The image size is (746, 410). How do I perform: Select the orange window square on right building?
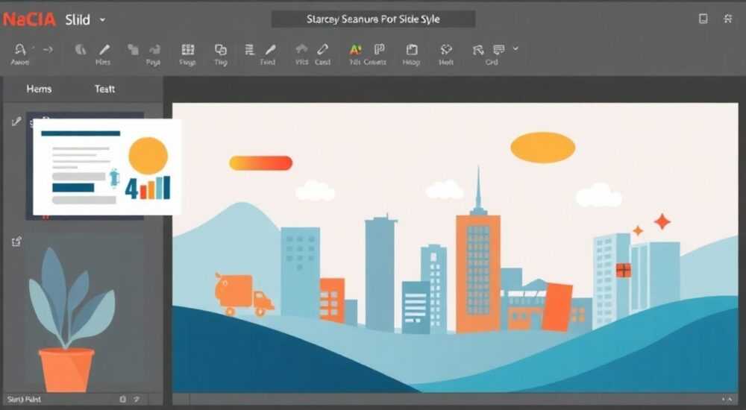coord(623,270)
